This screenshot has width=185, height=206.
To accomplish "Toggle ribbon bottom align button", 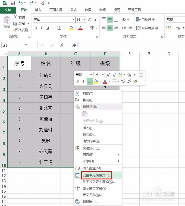I will [116, 20].
